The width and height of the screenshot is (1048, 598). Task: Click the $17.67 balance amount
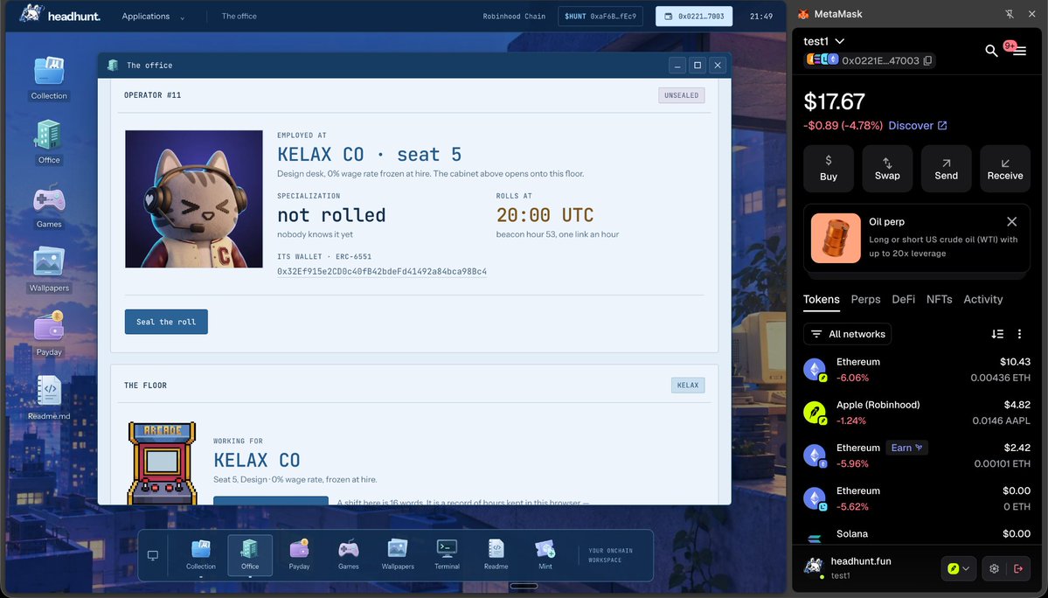[x=834, y=101]
